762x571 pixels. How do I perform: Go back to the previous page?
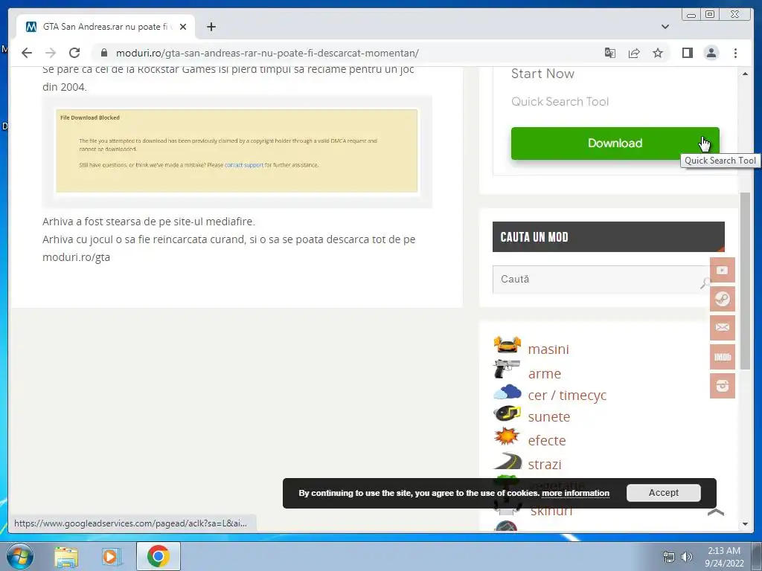27,53
